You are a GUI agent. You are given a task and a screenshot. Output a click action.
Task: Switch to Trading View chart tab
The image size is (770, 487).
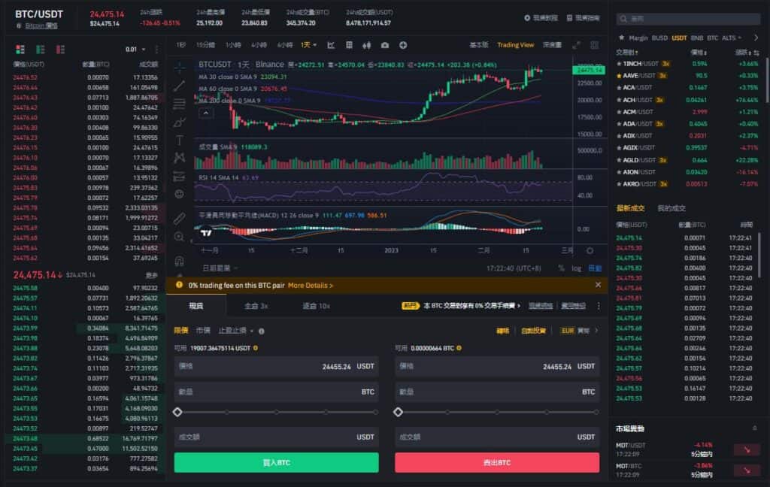tap(515, 45)
